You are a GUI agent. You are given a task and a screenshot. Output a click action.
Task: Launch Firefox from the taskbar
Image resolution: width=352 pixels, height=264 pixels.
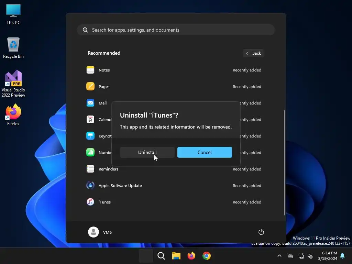(191, 256)
